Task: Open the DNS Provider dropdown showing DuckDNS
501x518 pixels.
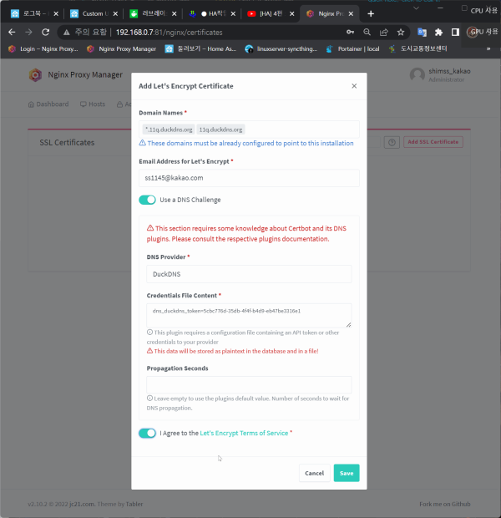Action: point(249,274)
